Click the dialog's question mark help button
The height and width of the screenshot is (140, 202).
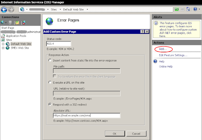pyautogui.click(x=142, y=32)
